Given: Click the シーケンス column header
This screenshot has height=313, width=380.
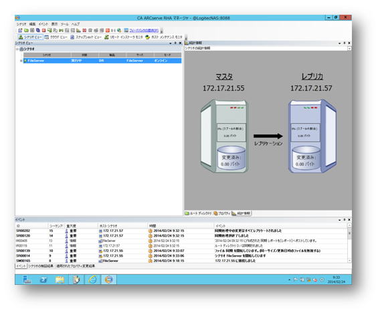Looking at the screenshot, I should click(x=56, y=226).
